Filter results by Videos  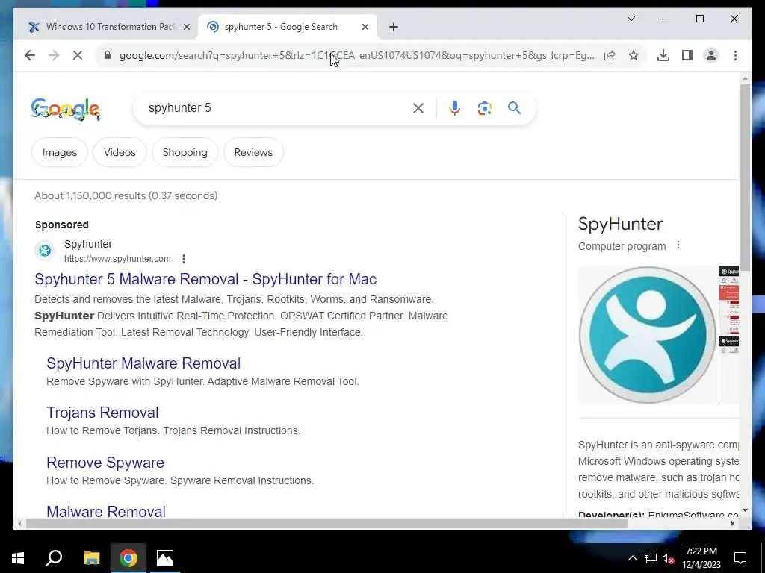[120, 152]
